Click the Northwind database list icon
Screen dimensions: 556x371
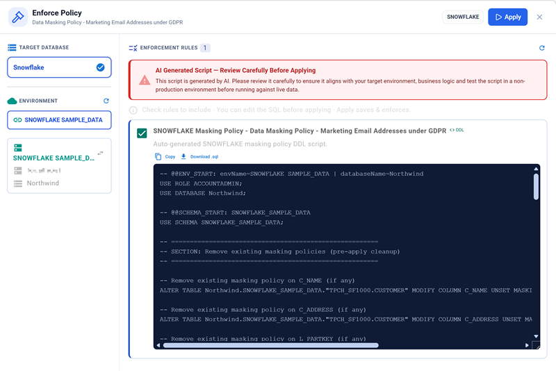click(18, 183)
